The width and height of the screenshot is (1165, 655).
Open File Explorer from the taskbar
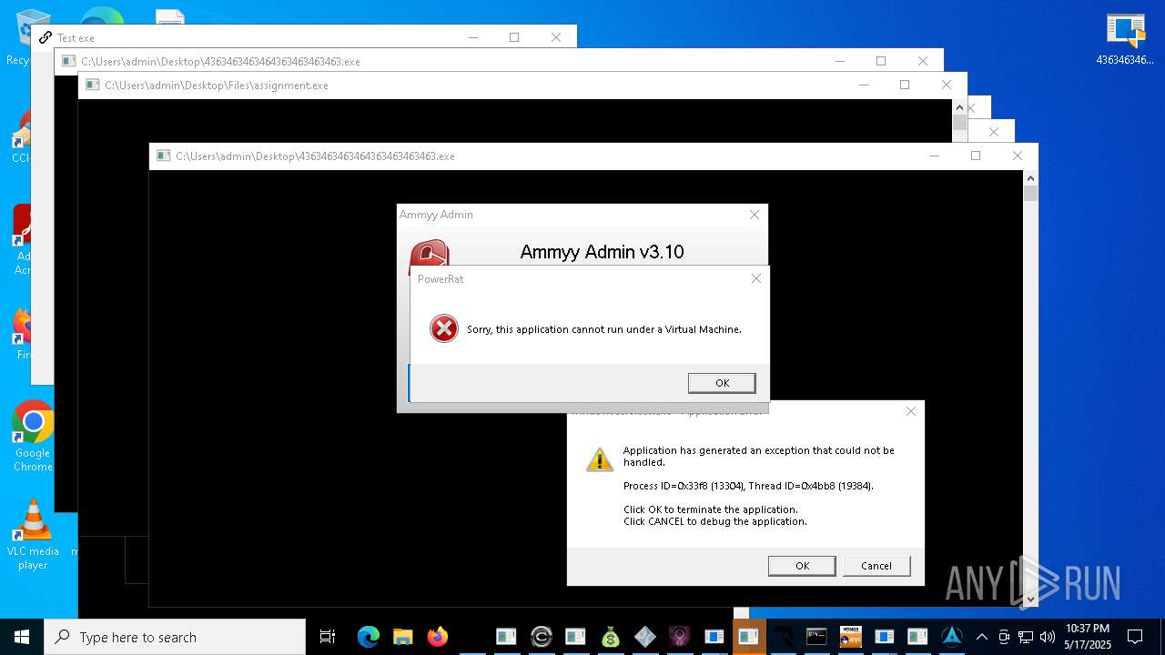402,637
